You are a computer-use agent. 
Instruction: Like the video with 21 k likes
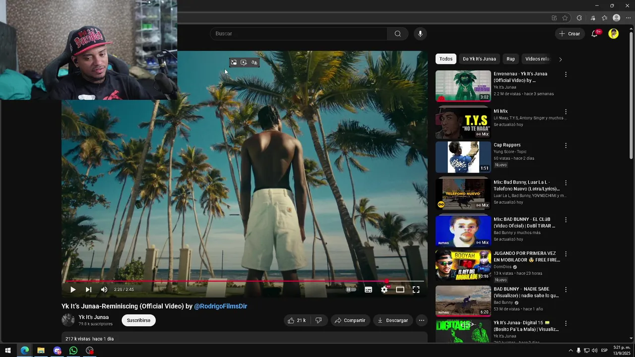[x=297, y=320]
